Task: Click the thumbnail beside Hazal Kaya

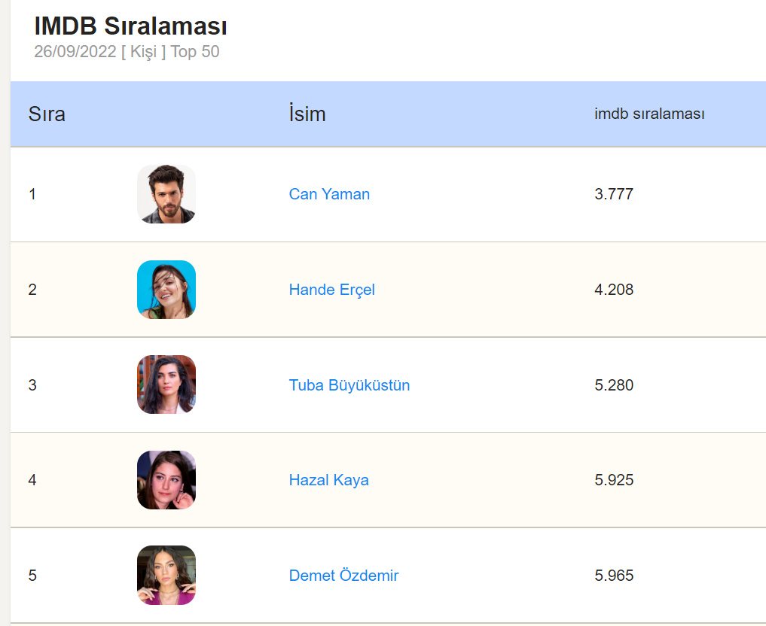Action: point(166,480)
